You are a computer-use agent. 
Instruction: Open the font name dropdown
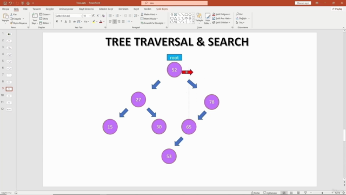(x=81, y=16)
